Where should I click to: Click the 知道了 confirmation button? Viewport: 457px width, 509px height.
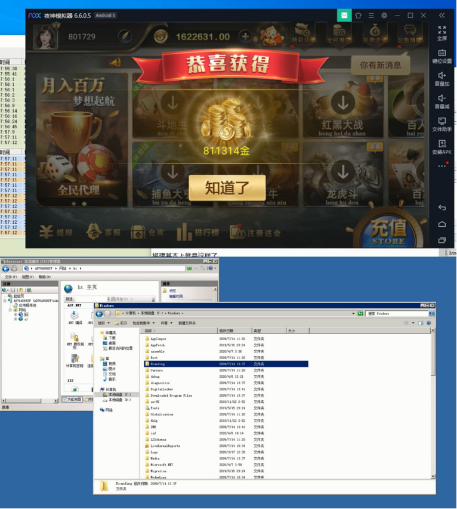[x=227, y=187]
